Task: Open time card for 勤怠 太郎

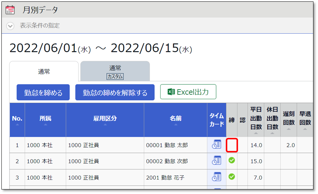Action: pyautogui.click(x=216, y=144)
